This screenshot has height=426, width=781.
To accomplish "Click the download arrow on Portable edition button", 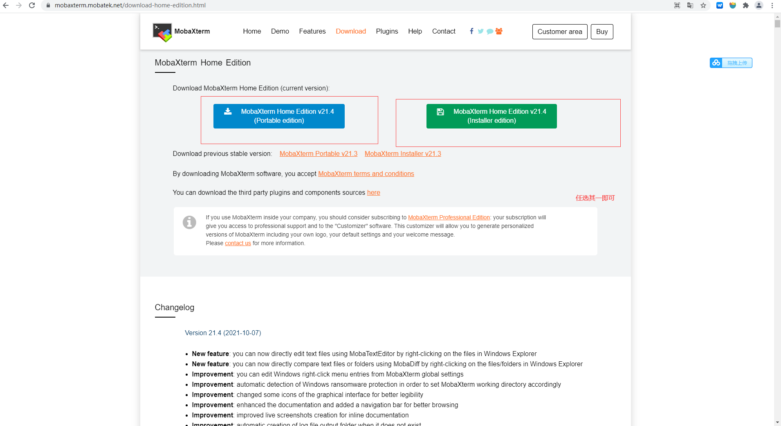I will click(227, 111).
